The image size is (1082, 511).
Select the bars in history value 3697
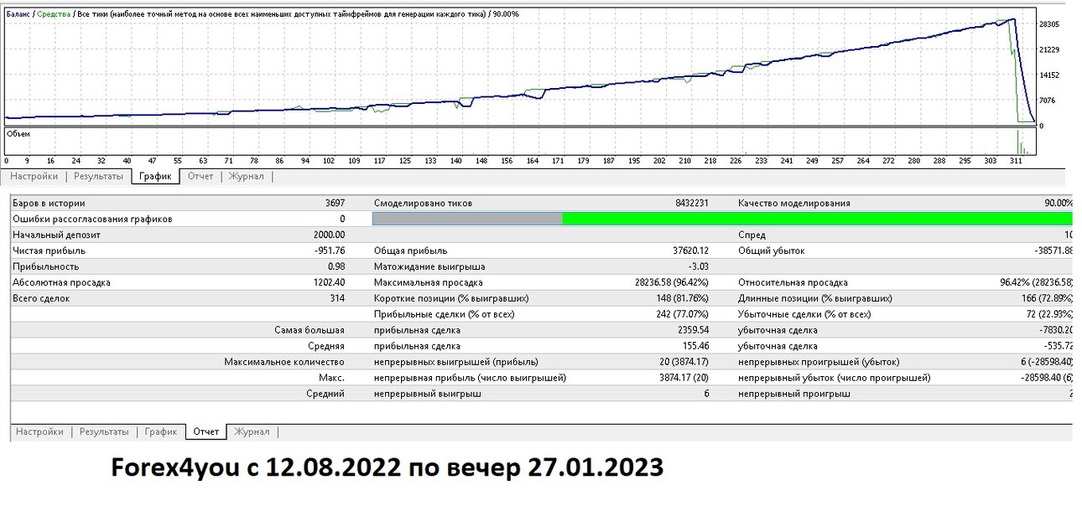click(335, 204)
